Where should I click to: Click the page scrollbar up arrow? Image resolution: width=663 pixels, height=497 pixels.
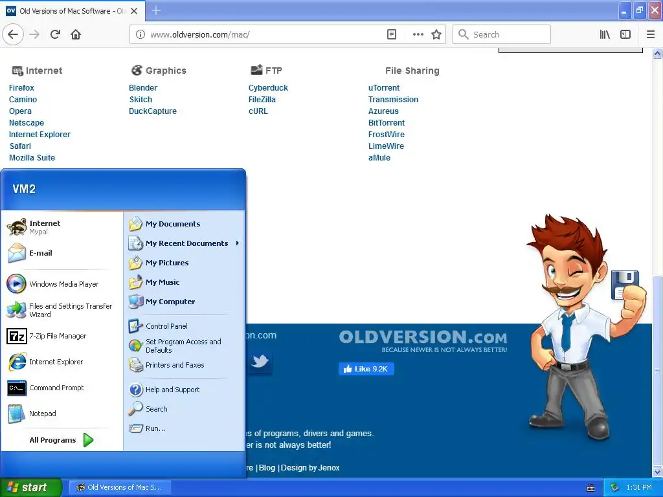pos(657,54)
